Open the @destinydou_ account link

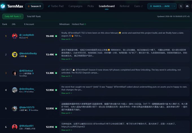(x=27, y=89)
